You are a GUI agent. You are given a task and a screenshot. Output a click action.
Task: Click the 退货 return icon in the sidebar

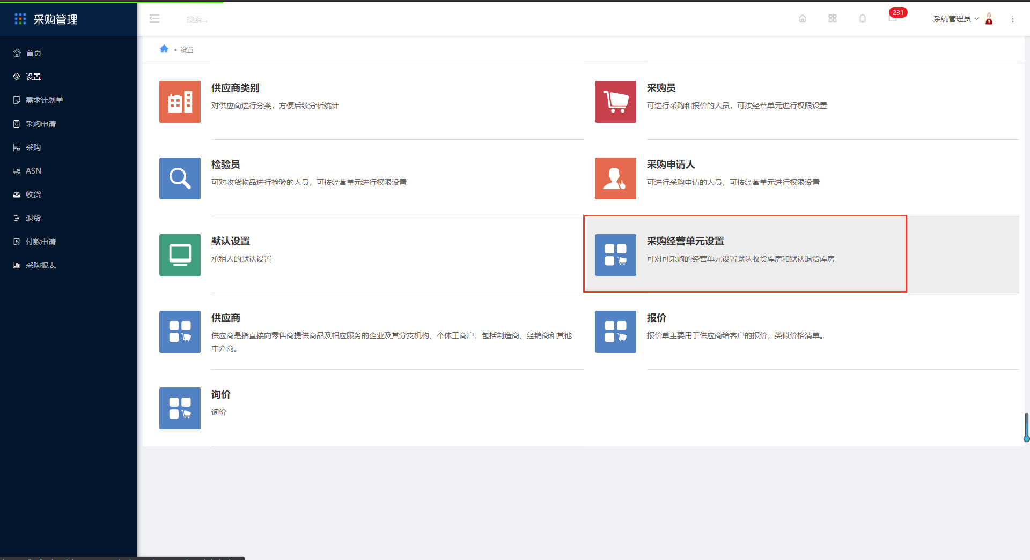(17, 218)
